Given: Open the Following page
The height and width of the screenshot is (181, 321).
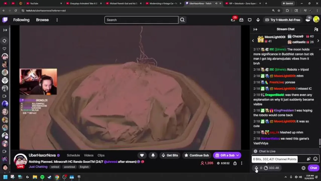Looking at the screenshot, I should (21, 20).
